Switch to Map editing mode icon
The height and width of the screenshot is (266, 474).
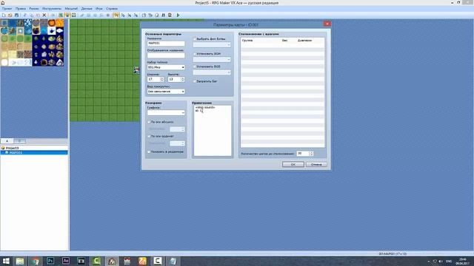pos(61,15)
